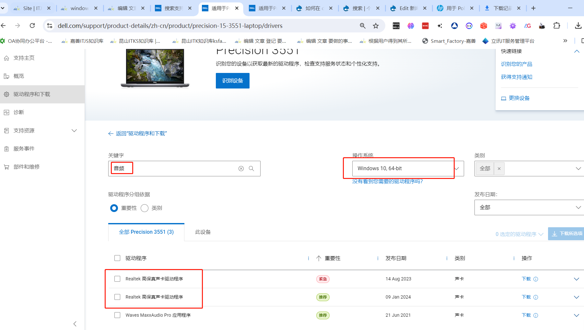Show more bookmarks with double chevron
The height and width of the screenshot is (330, 584).
(565, 41)
